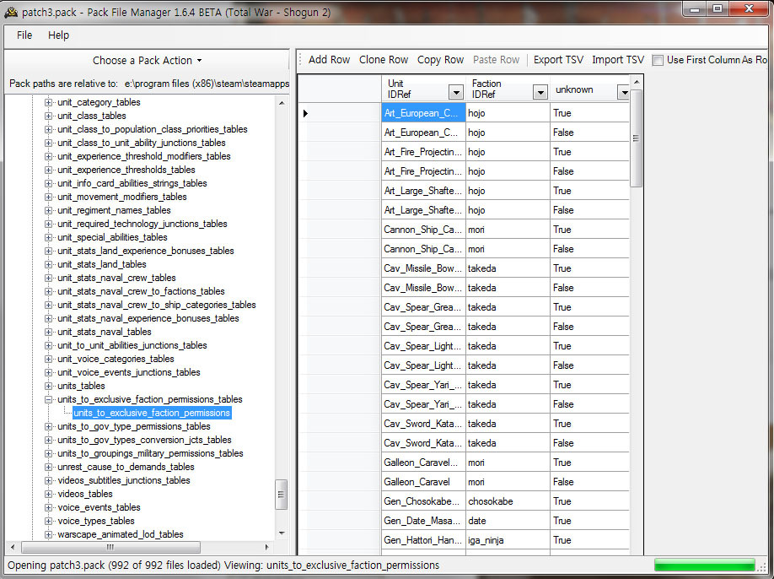Expand the Choose a Pack Action dropdown

(148, 61)
